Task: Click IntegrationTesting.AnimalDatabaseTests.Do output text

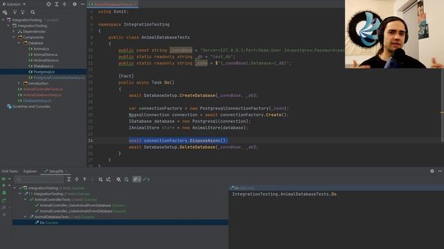Action: [x=284, y=194]
